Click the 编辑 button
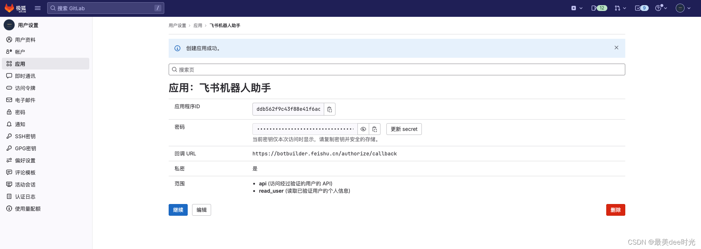This screenshot has height=249, width=701. click(202, 210)
